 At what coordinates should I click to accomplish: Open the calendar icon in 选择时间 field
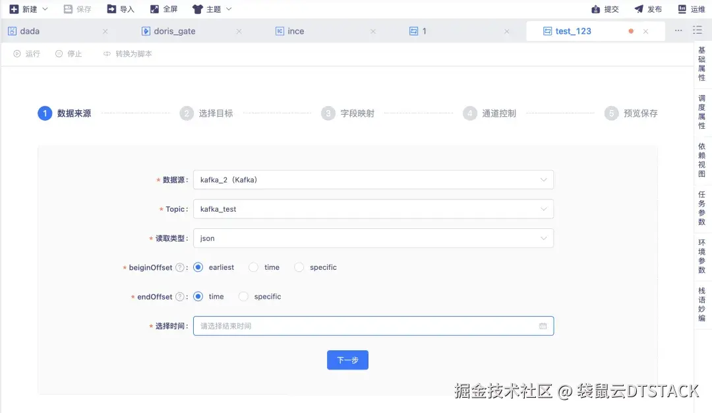tap(543, 325)
